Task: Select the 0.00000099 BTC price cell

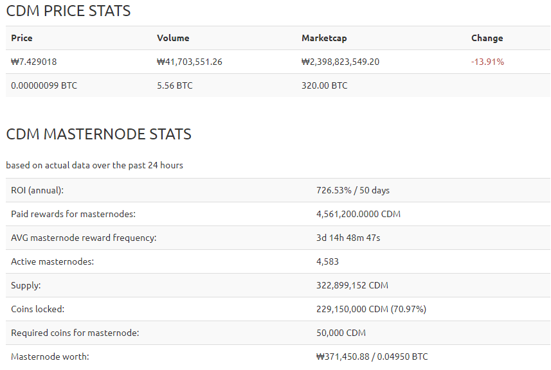Action: (x=44, y=85)
